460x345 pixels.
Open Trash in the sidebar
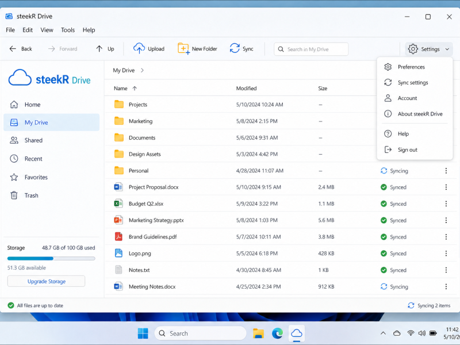coord(52,195)
